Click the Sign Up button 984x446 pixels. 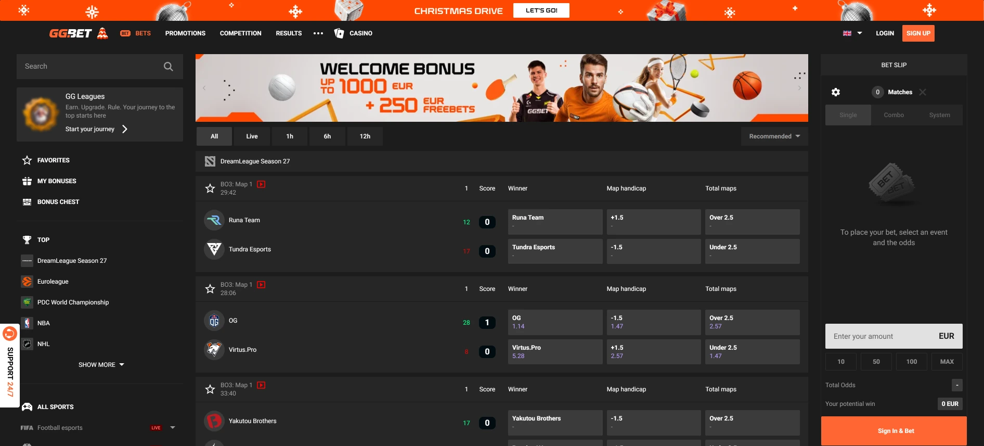tap(918, 33)
